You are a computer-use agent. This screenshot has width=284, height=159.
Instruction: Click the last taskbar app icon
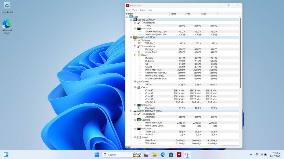[x=187, y=154]
